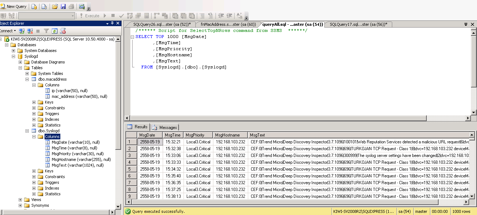
Task: Pin the Object Explorer panel with the pushpin
Action: [x=112, y=23]
